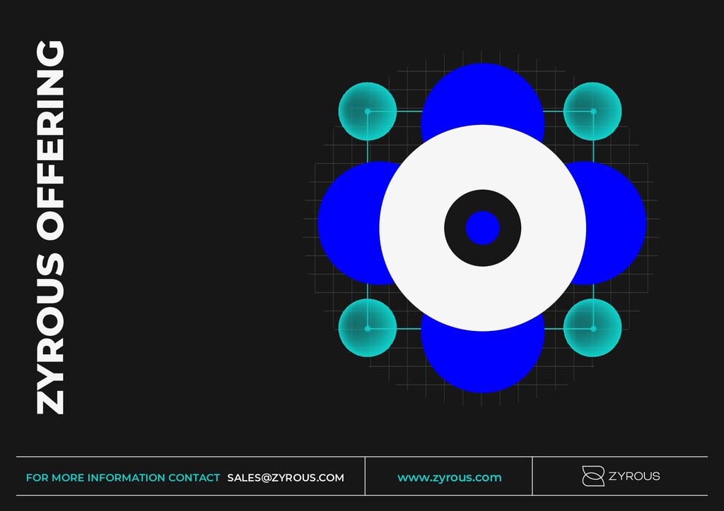Open the www.zyrous.com website link
Screen dimensions: 724x511
(x=449, y=477)
